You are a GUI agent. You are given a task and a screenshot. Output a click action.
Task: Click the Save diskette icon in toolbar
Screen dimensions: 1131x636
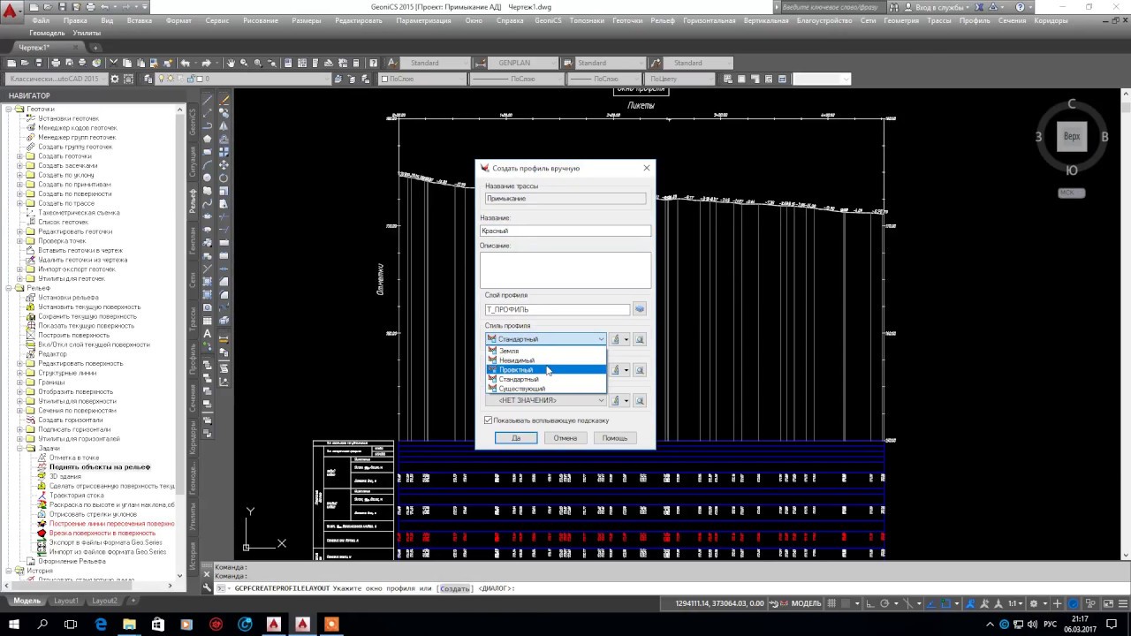tap(39, 63)
